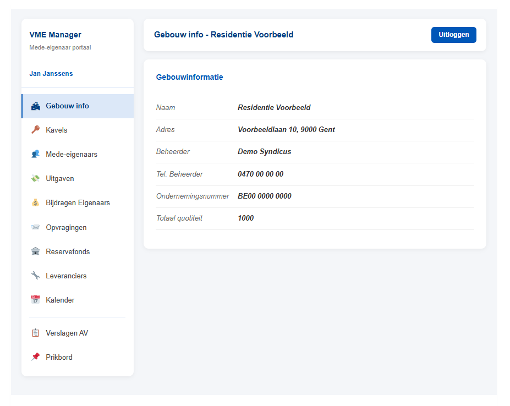The width and height of the screenshot is (510, 406).
Task: Click the Gebouwinformatie heading
Action: pos(190,77)
